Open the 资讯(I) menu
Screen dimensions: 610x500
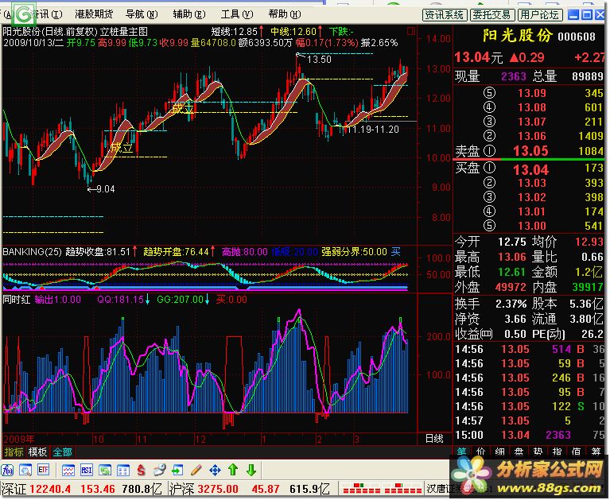click(47, 14)
